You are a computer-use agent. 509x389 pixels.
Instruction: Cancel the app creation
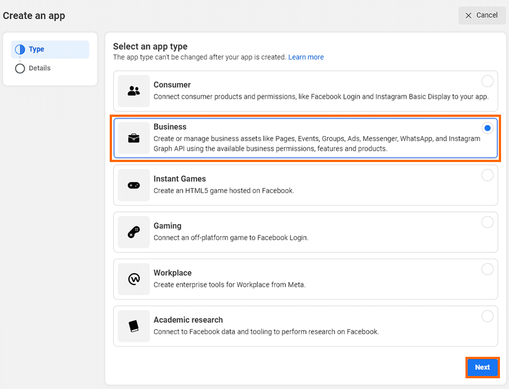pyautogui.click(x=482, y=15)
